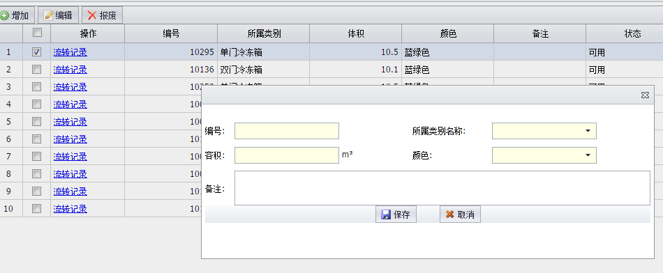Sort by the 体积 column header

point(356,33)
